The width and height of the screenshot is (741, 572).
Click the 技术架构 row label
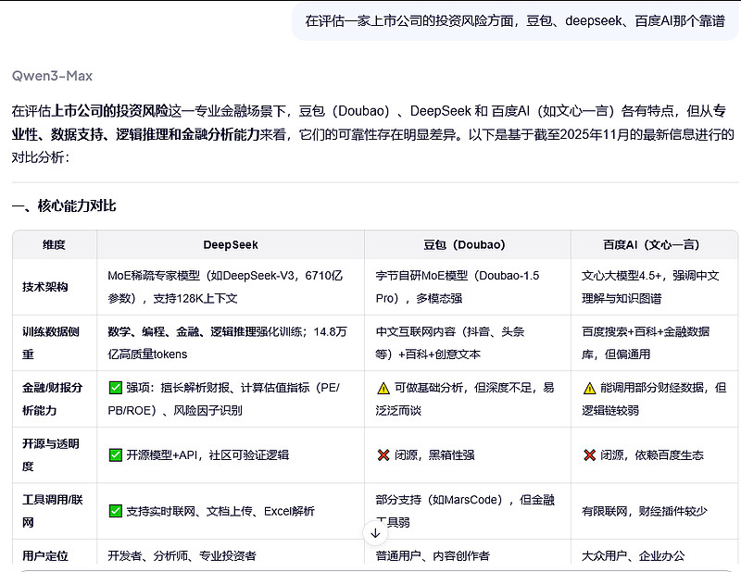pyautogui.click(x=44, y=287)
